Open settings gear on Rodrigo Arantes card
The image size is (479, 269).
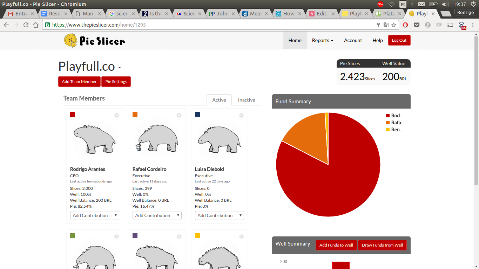(116, 115)
